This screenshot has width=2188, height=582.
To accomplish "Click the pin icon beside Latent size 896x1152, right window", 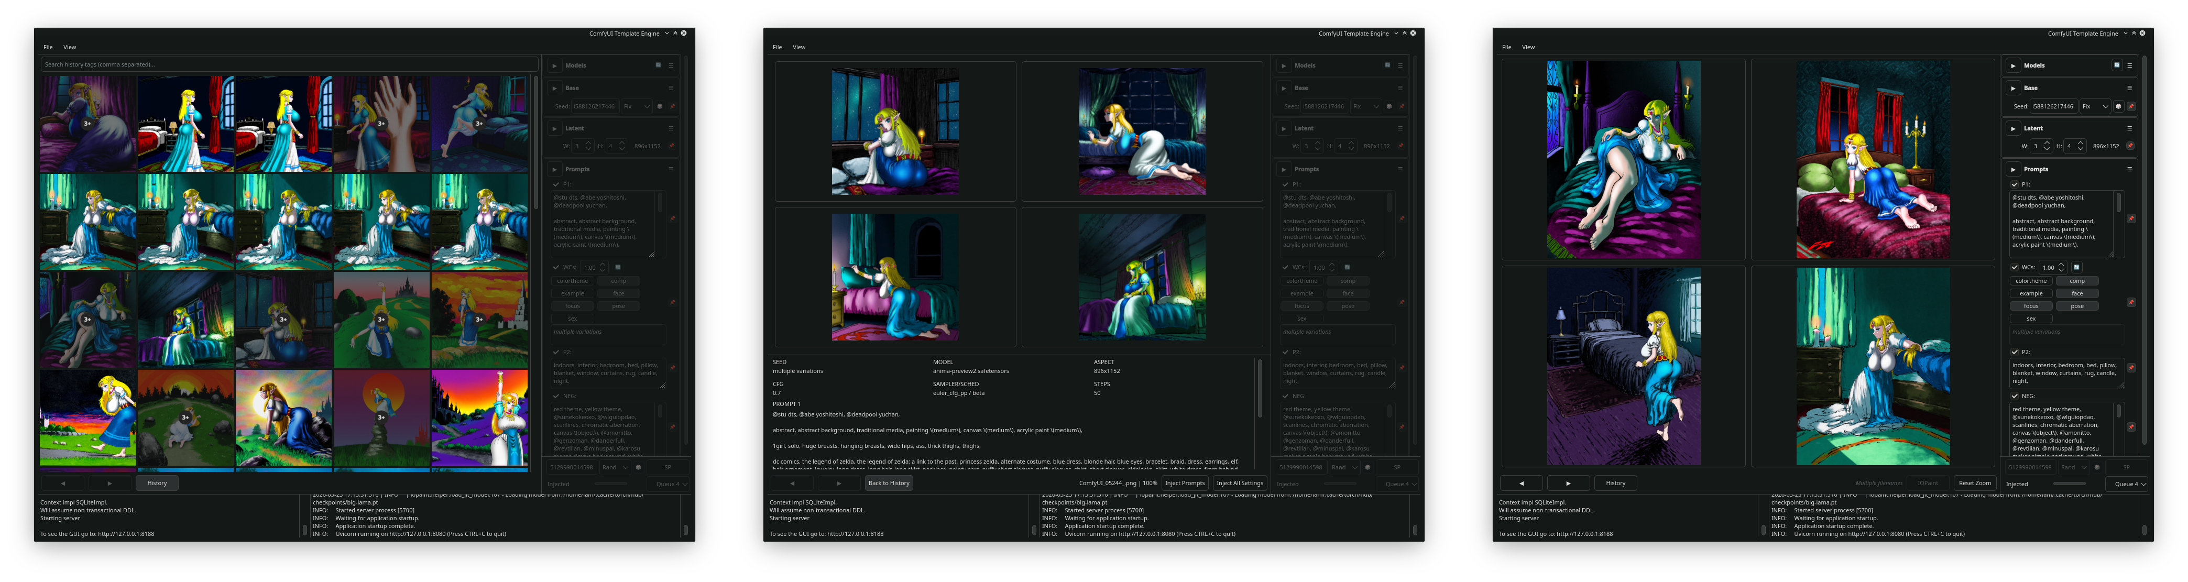I will (2130, 146).
